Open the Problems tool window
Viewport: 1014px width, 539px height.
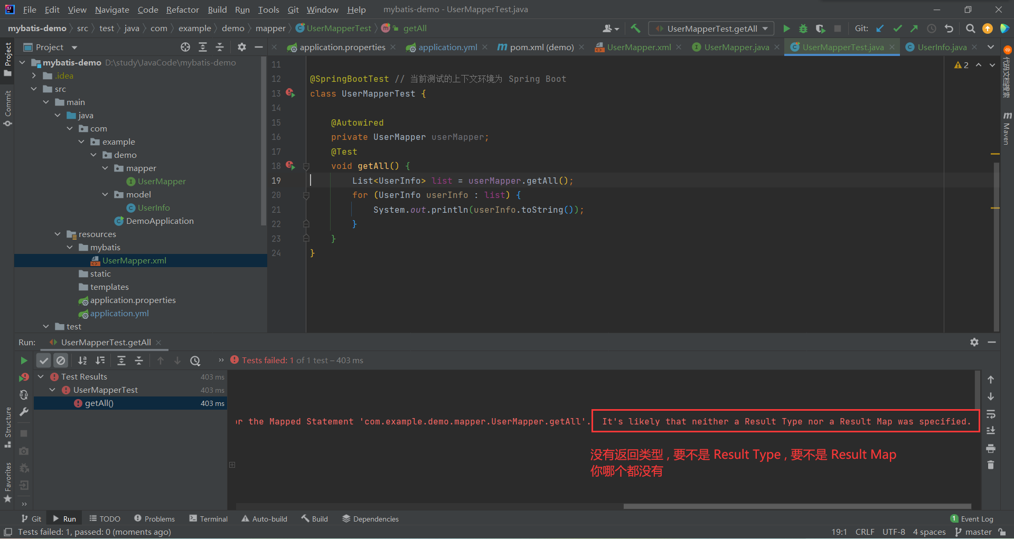coord(154,519)
